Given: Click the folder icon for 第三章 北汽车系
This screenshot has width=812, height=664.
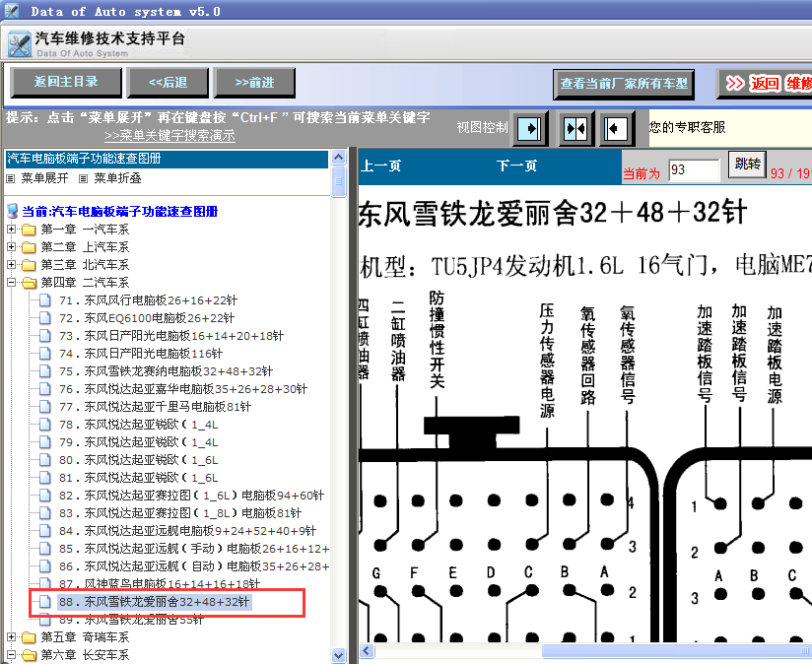Looking at the screenshot, I should [29, 265].
